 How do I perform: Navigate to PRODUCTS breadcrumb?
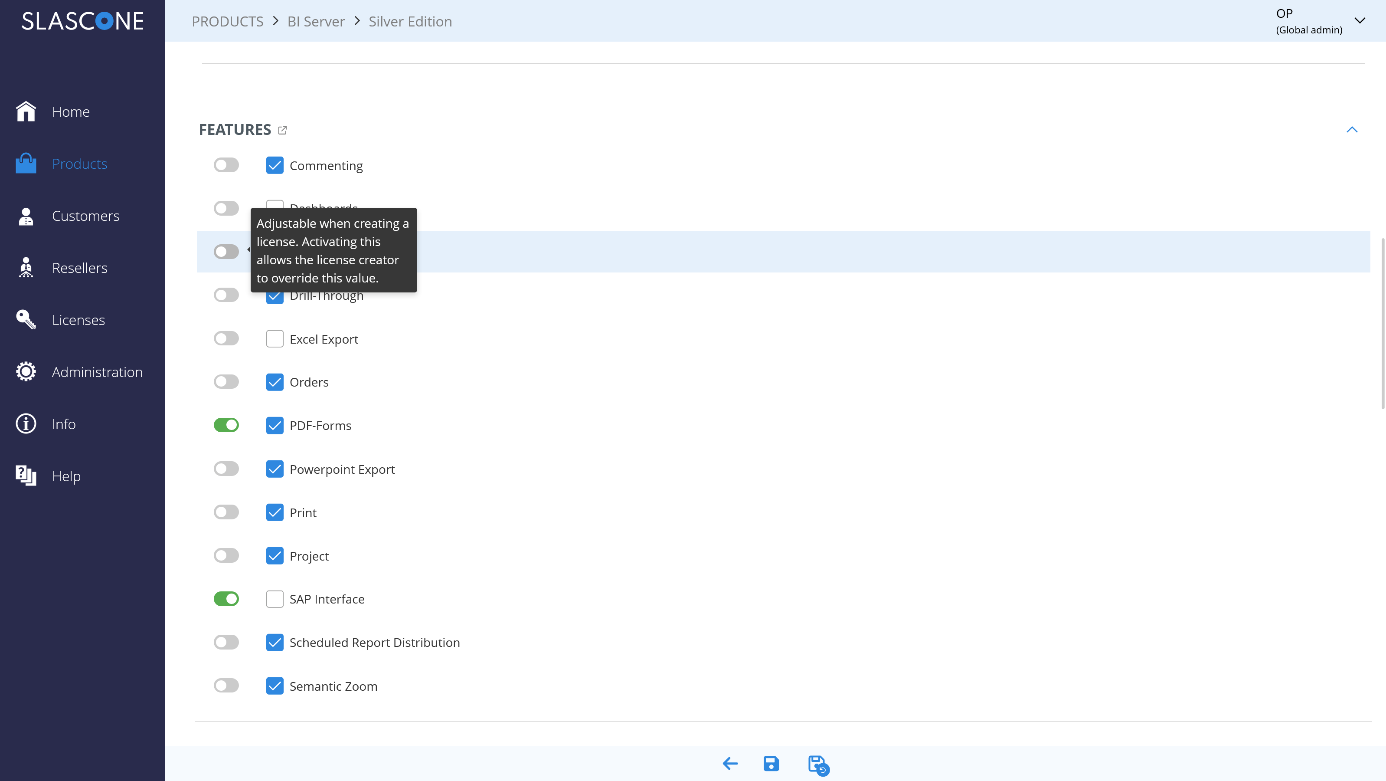pyautogui.click(x=227, y=22)
